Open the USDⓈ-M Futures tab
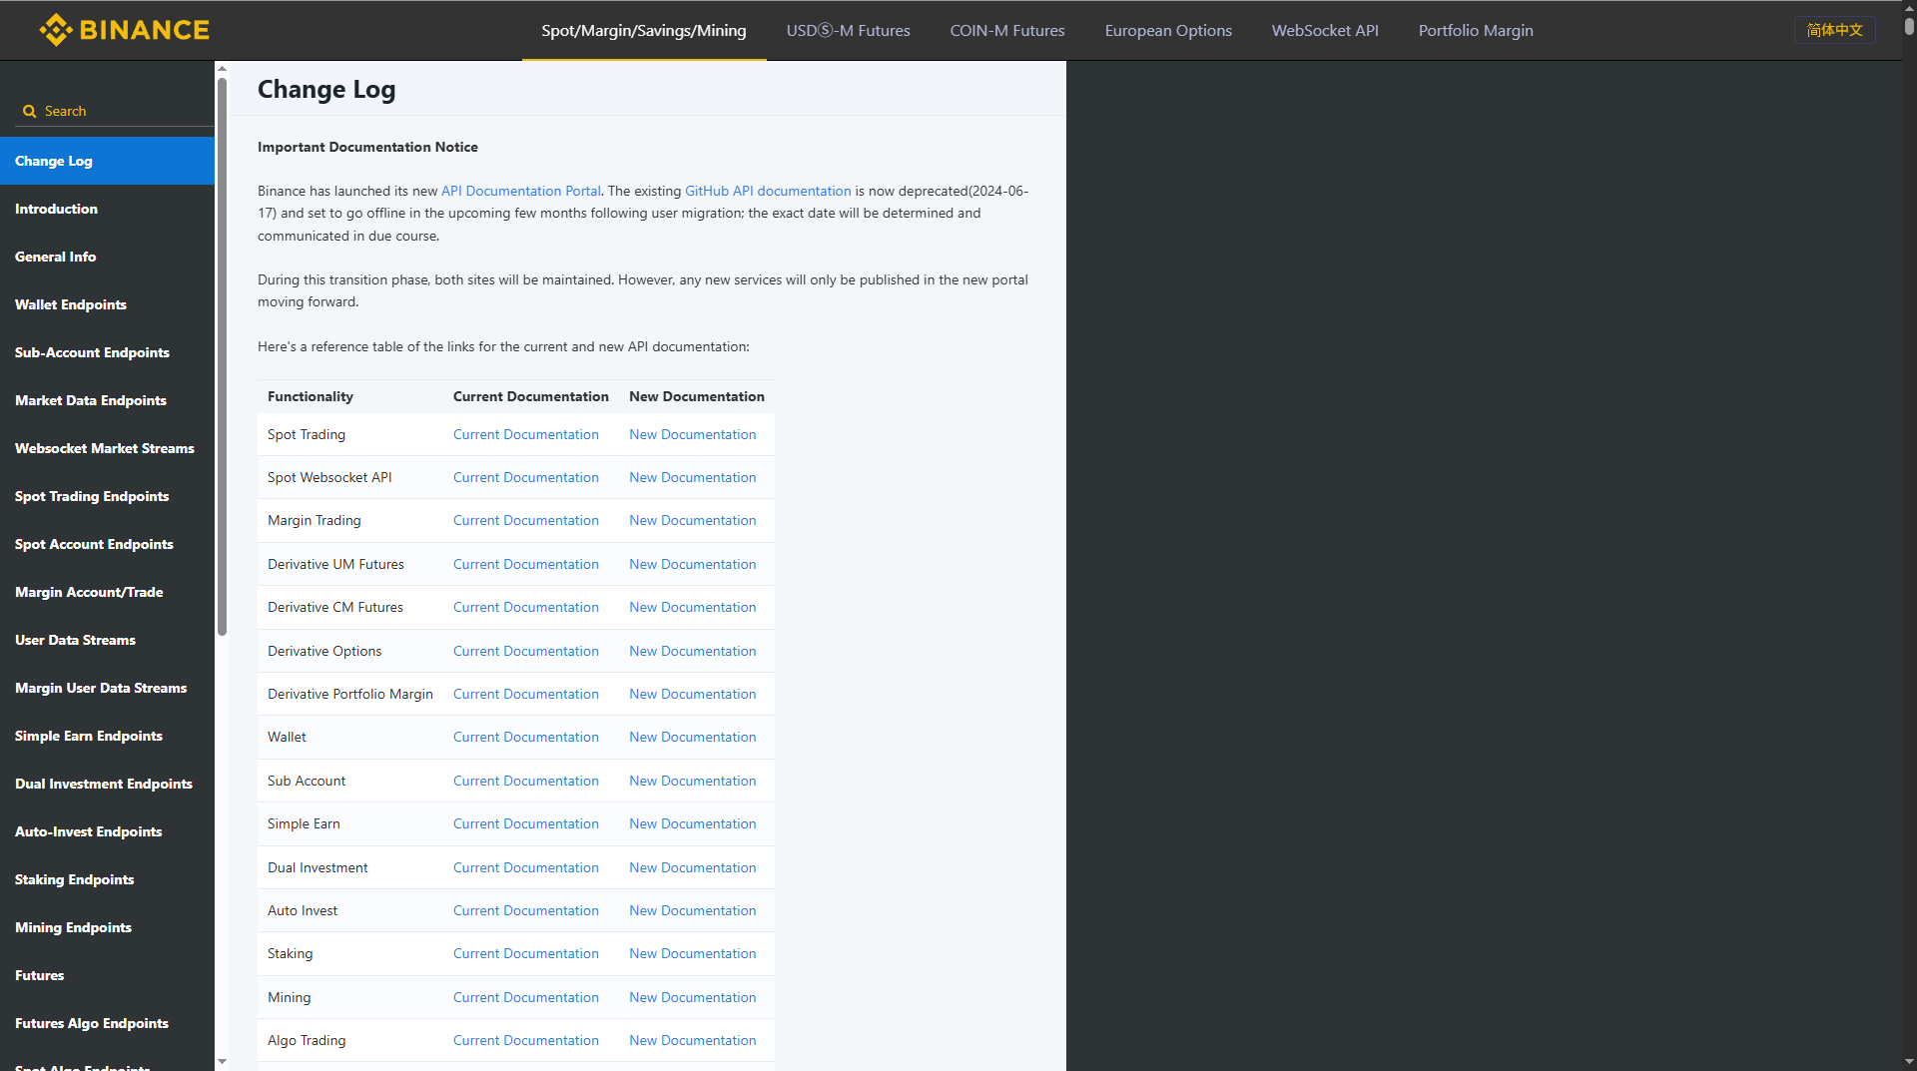1917x1071 pixels. [x=848, y=31]
